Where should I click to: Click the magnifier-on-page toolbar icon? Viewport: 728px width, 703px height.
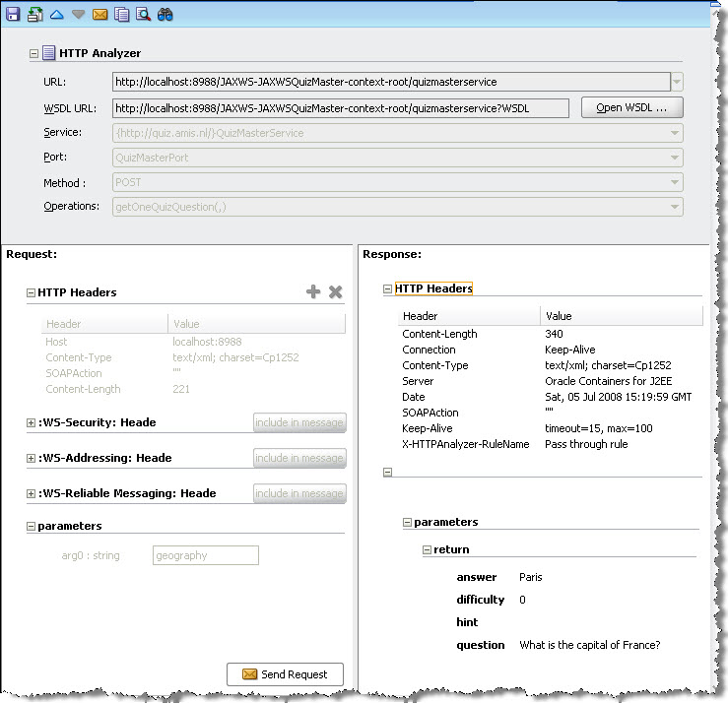tap(143, 14)
